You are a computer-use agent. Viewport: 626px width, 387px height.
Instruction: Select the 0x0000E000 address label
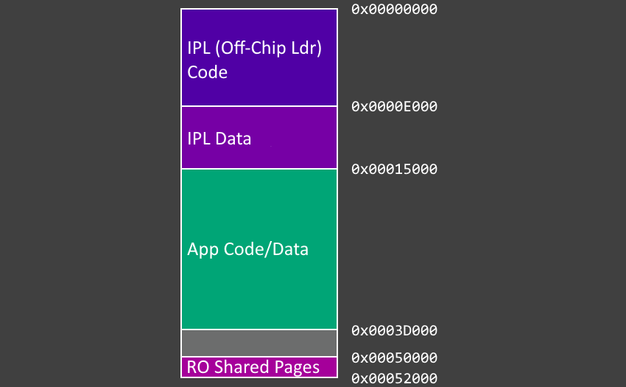pos(394,107)
